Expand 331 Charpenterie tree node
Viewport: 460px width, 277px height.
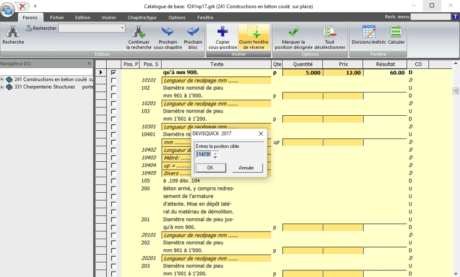2,87
